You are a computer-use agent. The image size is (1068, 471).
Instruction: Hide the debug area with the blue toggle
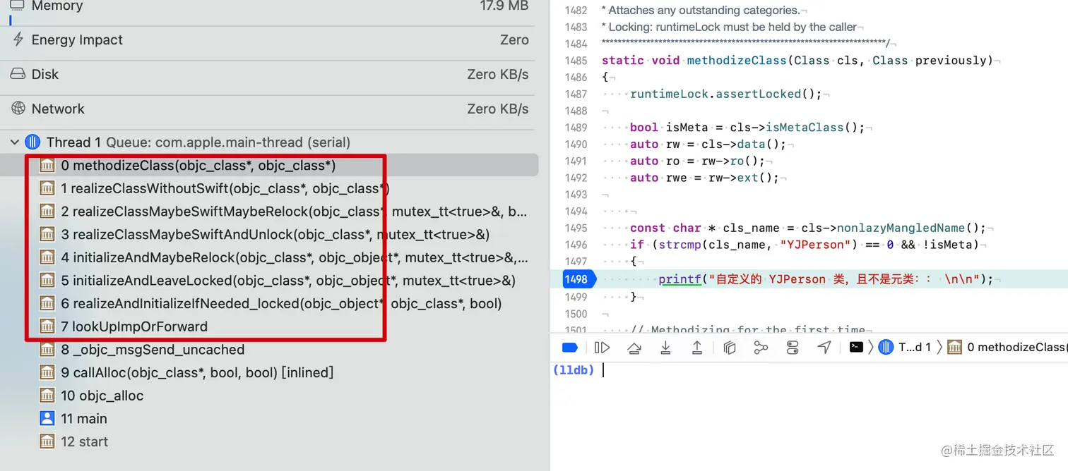click(x=570, y=347)
